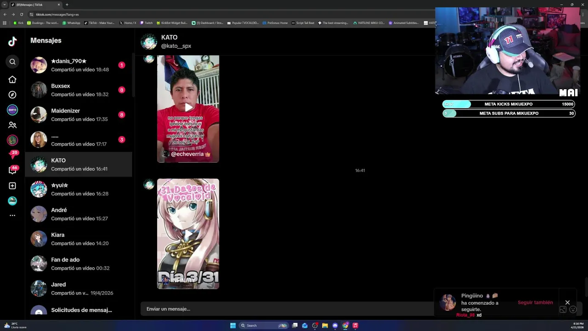Open the taskbar clock showing 8:16 PM
Image resolution: width=588 pixels, height=331 pixels.
click(577, 325)
